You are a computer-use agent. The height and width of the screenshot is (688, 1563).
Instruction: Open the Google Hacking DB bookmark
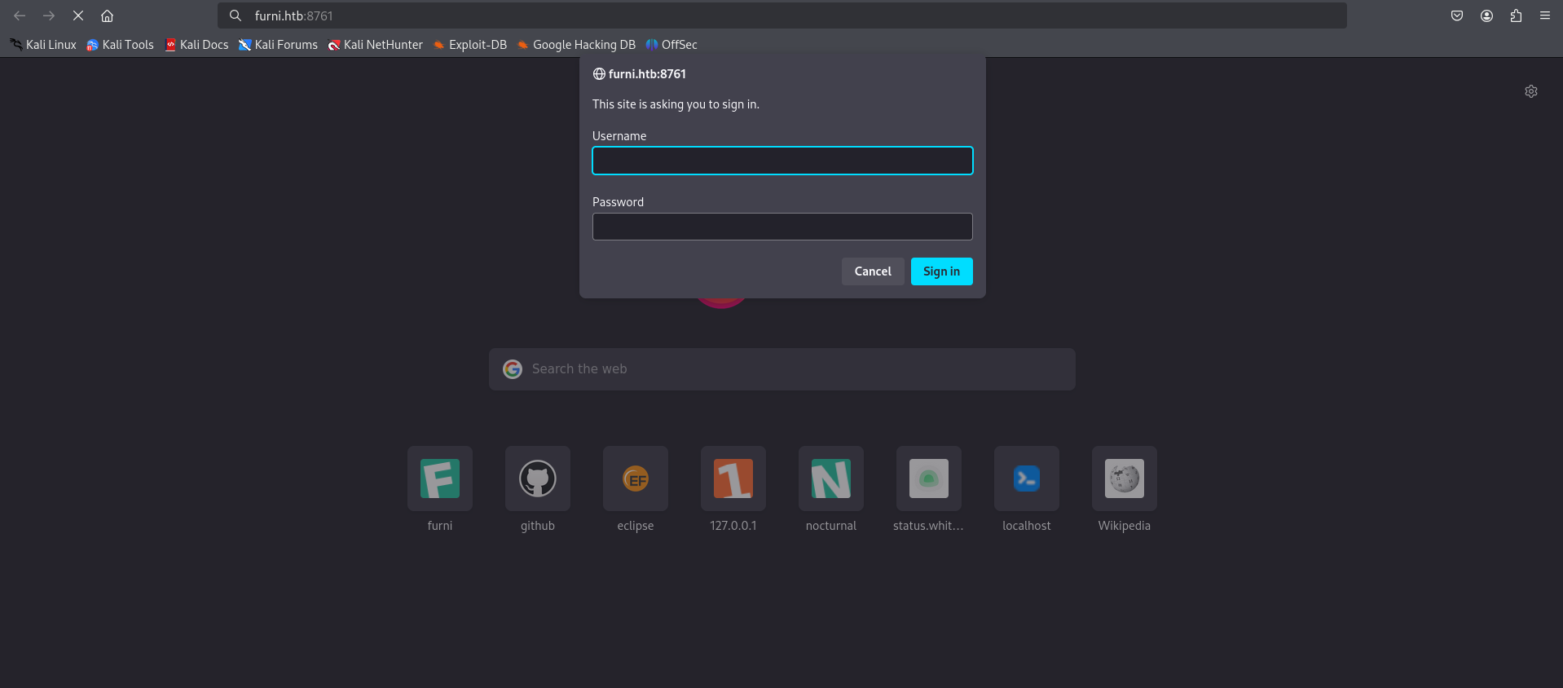[576, 45]
